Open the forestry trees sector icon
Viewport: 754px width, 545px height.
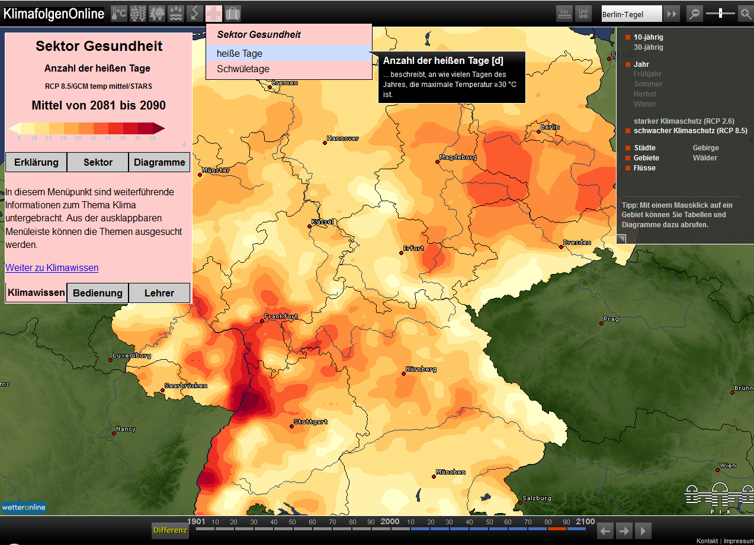tap(157, 13)
